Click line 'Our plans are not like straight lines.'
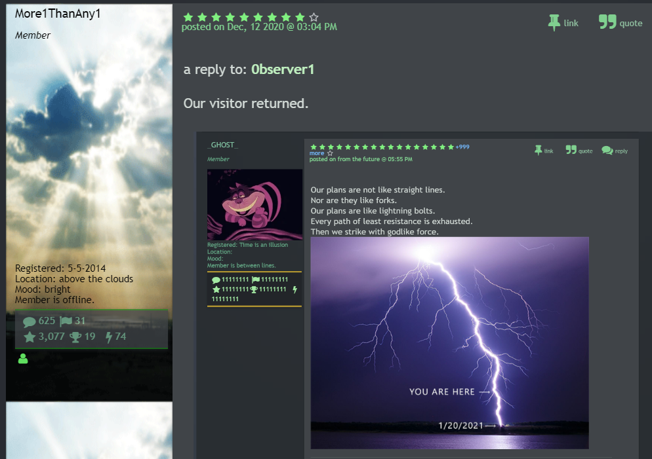Viewport: 652px width, 459px height. point(378,190)
